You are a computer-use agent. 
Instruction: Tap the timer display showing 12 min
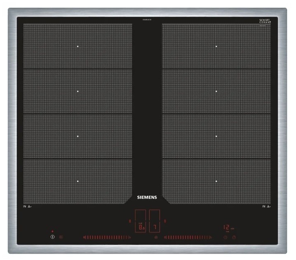tap(229, 228)
